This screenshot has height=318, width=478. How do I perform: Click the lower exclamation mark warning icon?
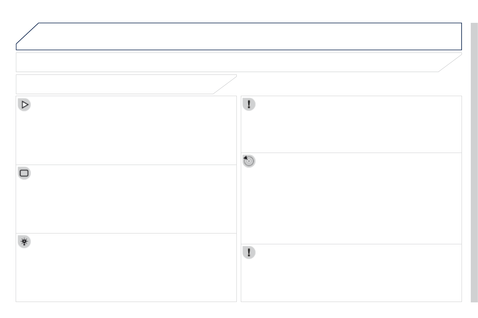click(x=249, y=253)
